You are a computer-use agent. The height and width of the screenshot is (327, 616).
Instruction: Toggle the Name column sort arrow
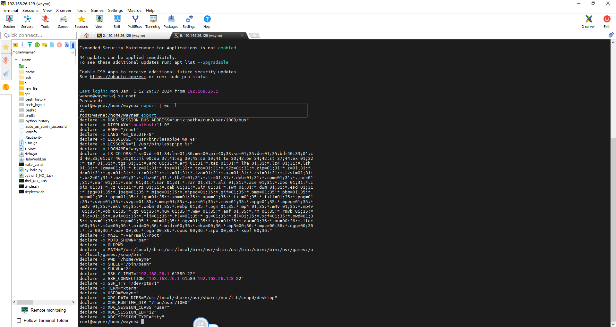tap(16, 60)
